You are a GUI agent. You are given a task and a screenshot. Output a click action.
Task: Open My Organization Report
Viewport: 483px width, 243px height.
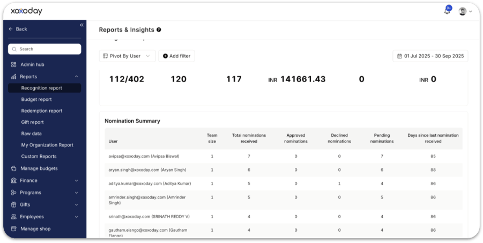coord(47,145)
